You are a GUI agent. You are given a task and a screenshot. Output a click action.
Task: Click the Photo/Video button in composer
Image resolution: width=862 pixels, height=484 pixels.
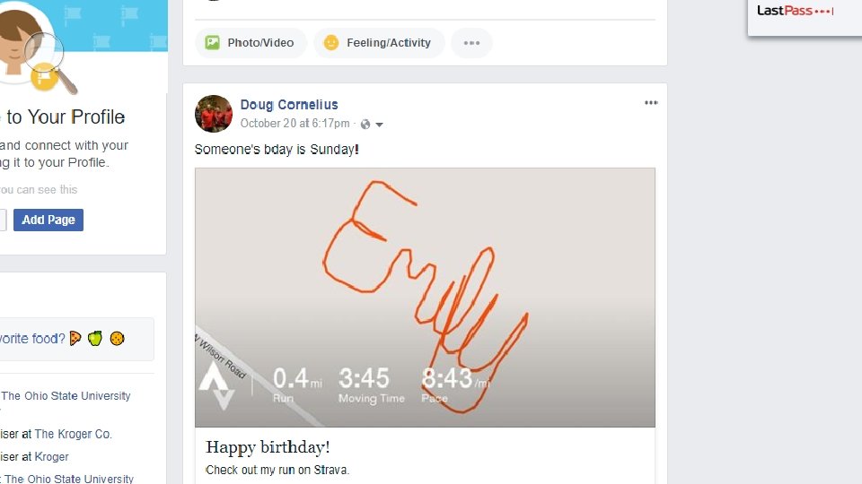click(251, 43)
